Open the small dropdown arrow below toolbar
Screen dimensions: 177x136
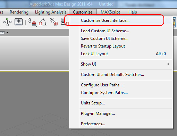coord(7,33)
